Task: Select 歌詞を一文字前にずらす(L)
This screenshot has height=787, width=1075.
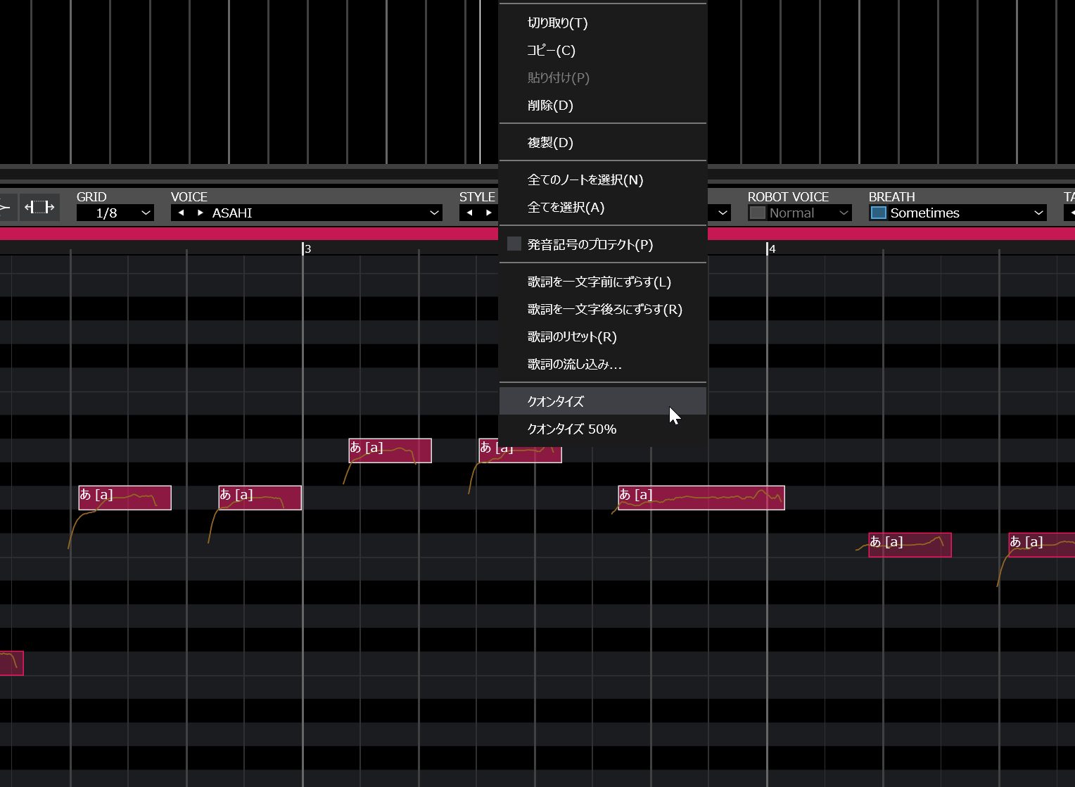Action: click(603, 282)
